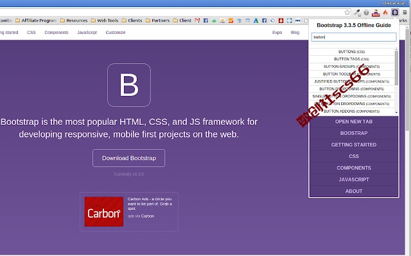Select BUTTON DROPDOWNS search result
The height and width of the screenshot is (256, 411).
pyautogui.click(x=351, y=89)
